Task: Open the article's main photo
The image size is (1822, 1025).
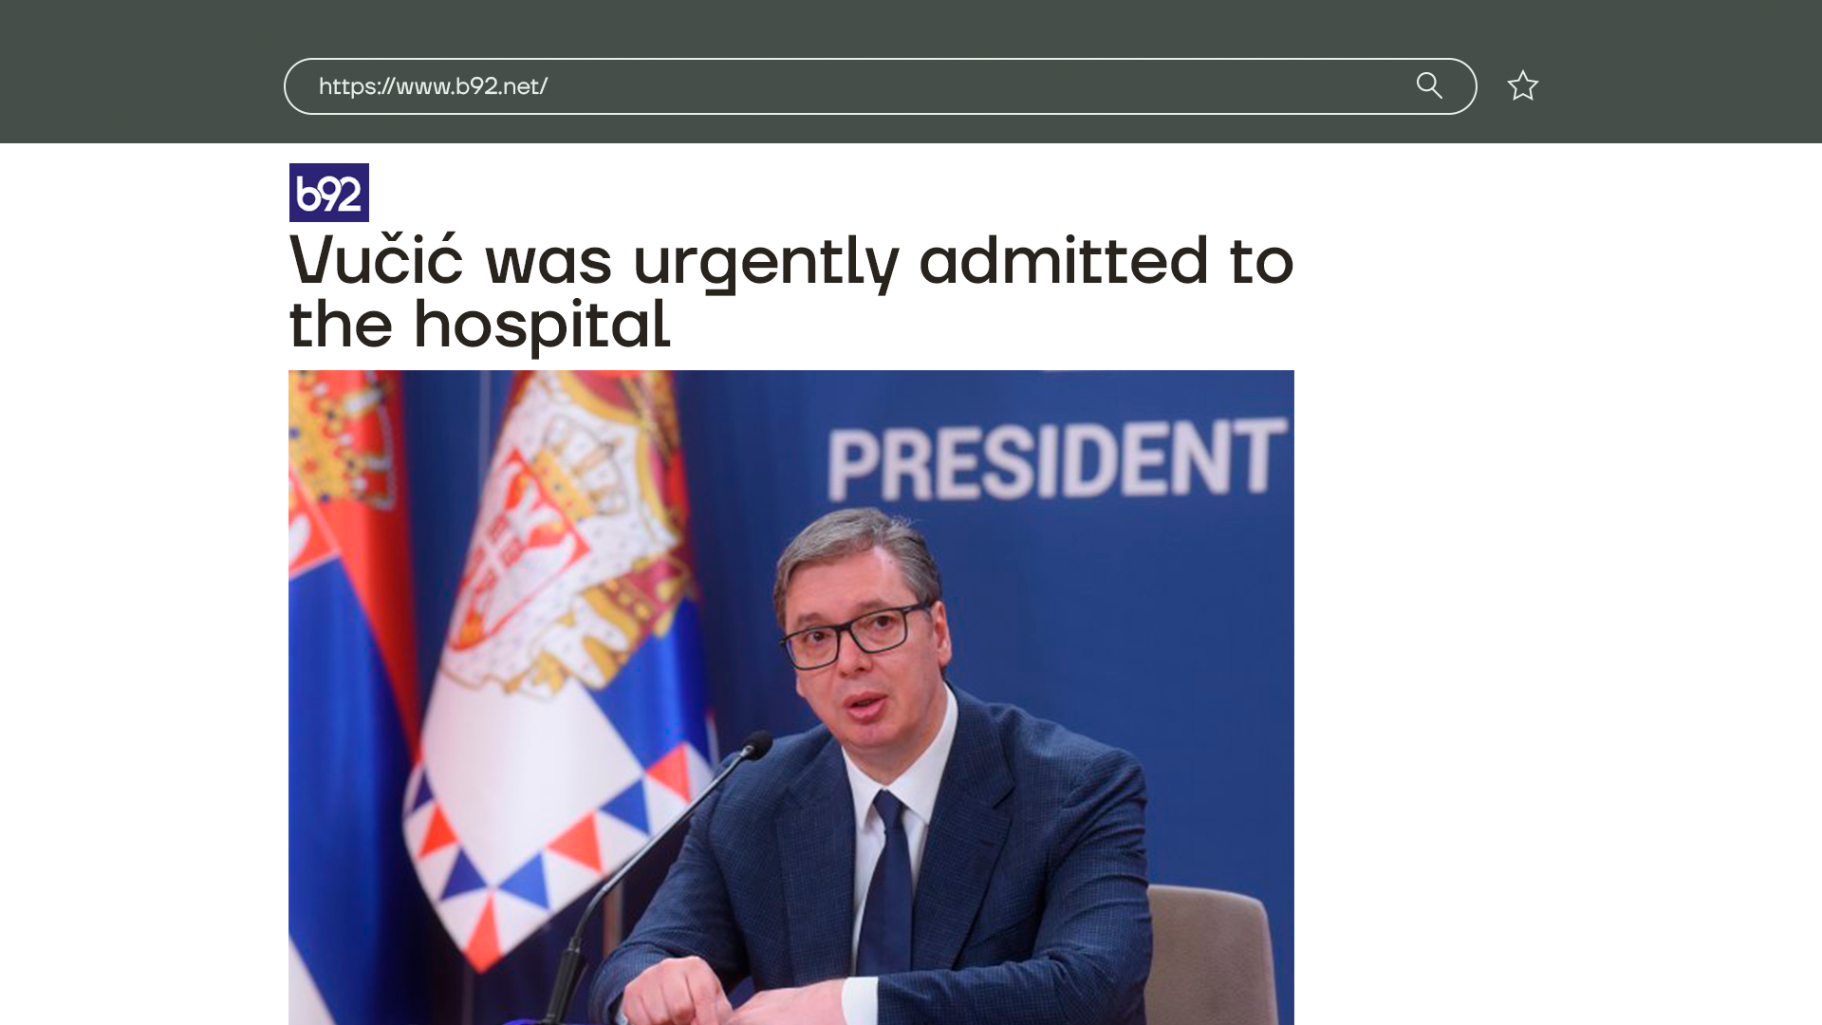Action: pos(790,697)
